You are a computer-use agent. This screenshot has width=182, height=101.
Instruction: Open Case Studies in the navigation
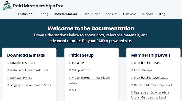(91, 14)
